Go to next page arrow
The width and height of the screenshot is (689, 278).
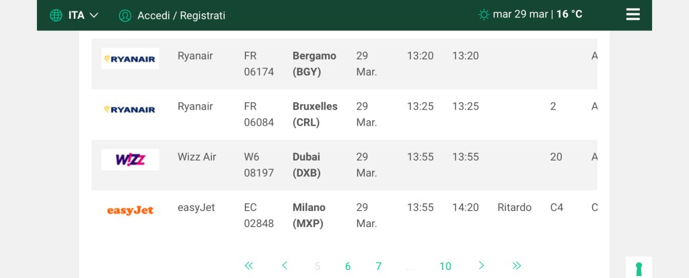pos(481,266)
